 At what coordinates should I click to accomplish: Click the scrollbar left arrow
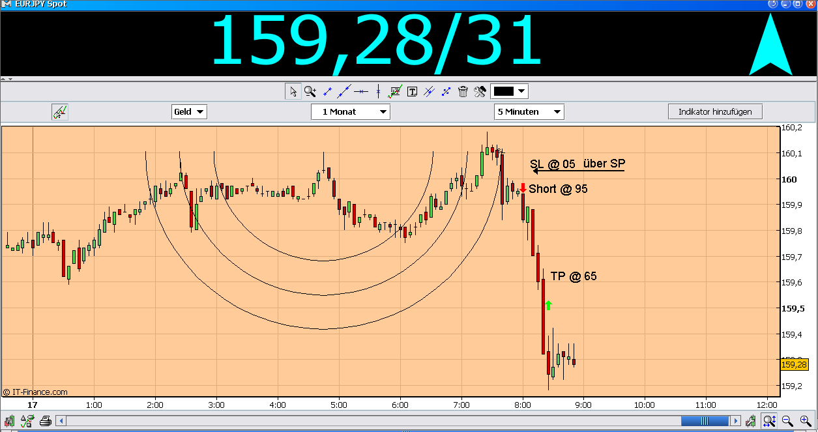tap(61, 421)
